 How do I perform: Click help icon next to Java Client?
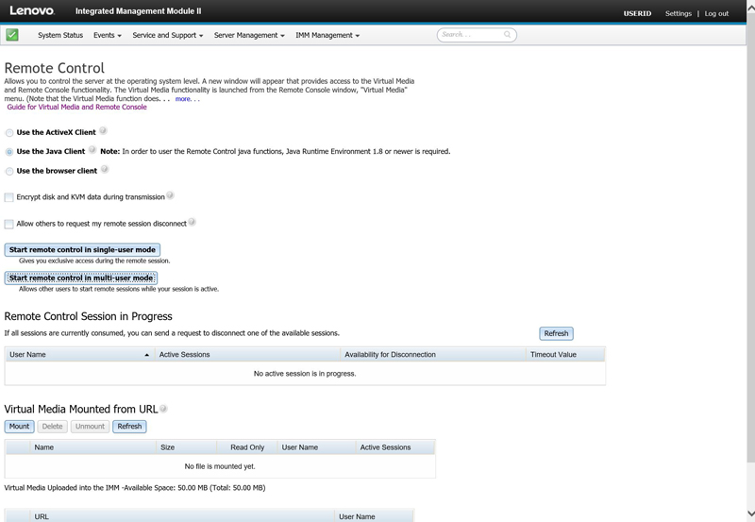pos(92,150)
